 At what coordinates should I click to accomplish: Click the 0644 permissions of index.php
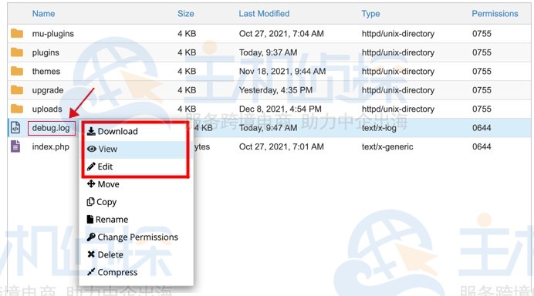[x=482, y=146]
